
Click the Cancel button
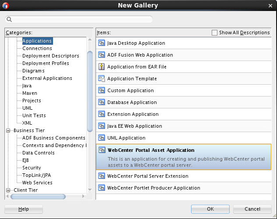tap(252, 209)
